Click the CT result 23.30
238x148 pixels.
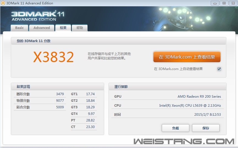(90, 127)
